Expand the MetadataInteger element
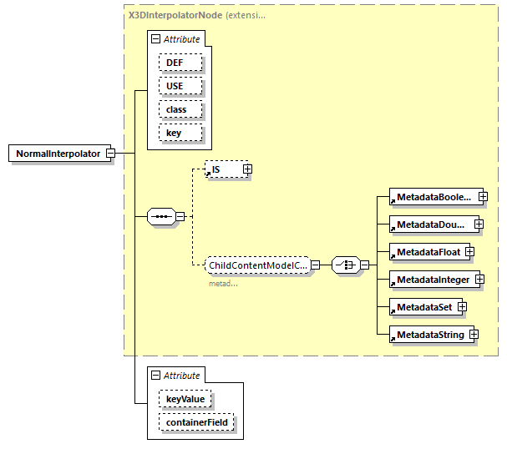This screenshot has height=454, width=507. 479,279
